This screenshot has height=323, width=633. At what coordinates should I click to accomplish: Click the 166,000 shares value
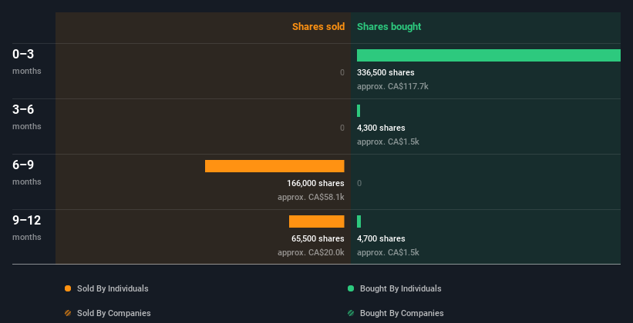(x=315, y=183)
